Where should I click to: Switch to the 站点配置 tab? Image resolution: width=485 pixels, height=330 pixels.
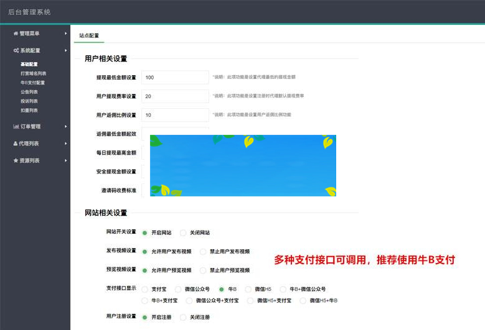(89, 36)
